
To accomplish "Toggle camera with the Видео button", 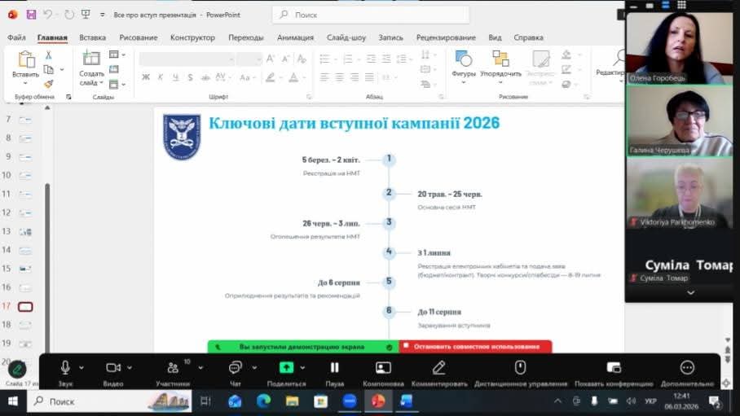I will click(x=113, y=369).
